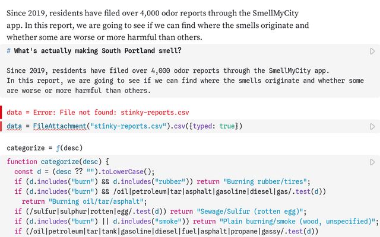Run the categorize function cell
This screenshot has width=380, height=237.
point(372,162)
